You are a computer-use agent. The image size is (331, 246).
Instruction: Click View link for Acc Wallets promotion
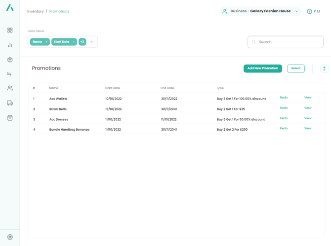308,98
